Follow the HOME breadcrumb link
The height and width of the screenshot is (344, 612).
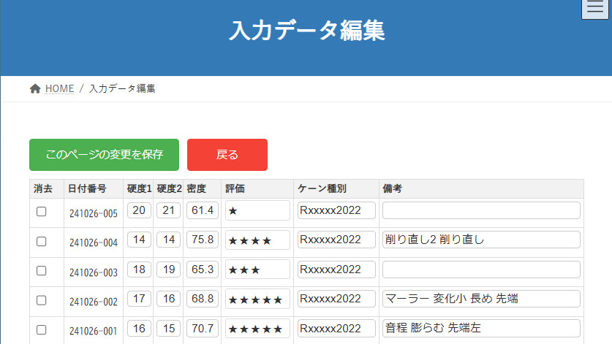(59, 88)
